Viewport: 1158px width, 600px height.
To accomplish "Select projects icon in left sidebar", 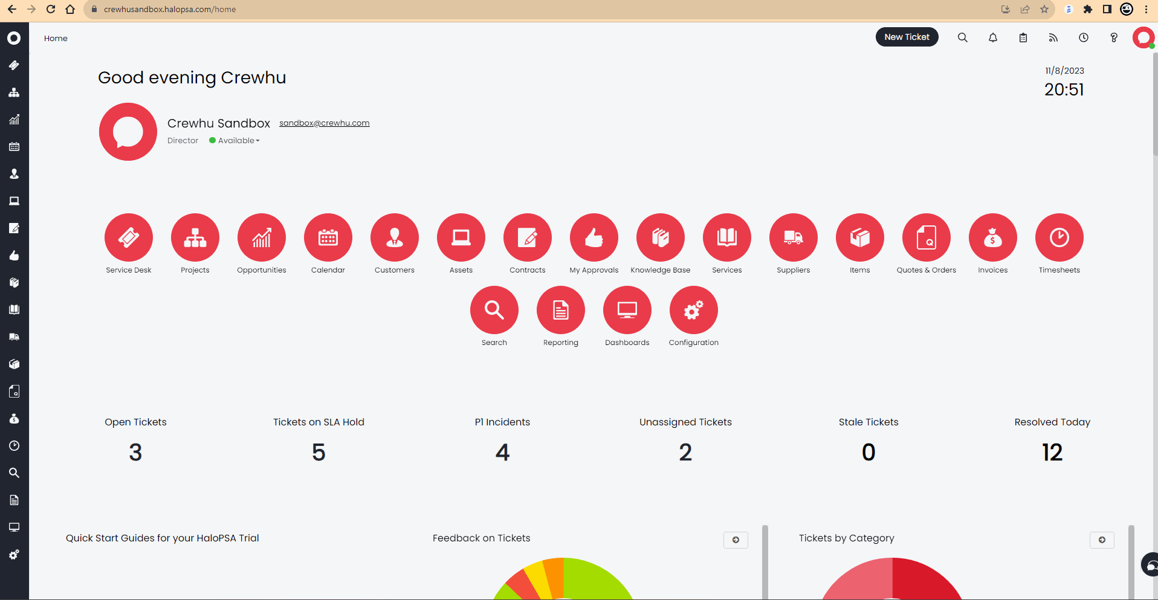I will pyautogui.click(x=14, y=92).
